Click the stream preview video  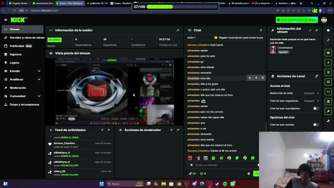114,91
